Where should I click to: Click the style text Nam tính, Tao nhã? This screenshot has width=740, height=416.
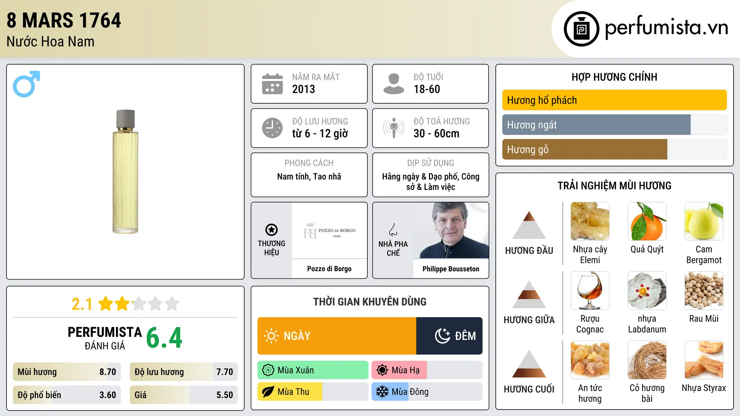[x=309, y=177]
